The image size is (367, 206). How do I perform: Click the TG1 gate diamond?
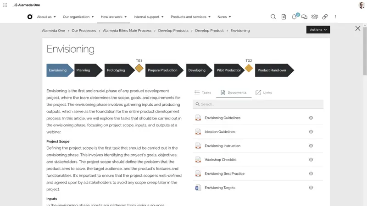(x=139, y=68)
